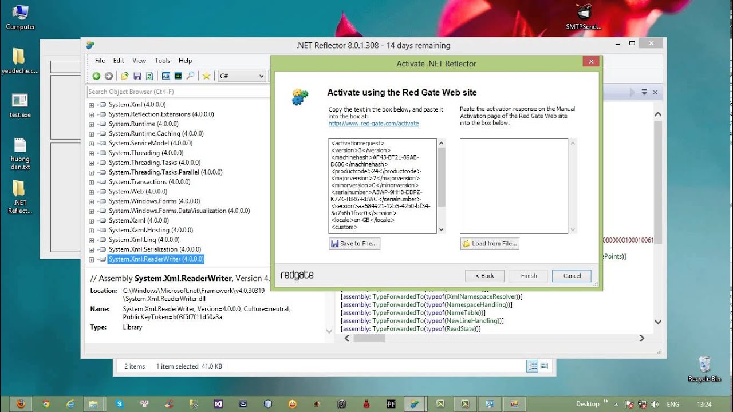Click the Analyzer waveform icon in toolbar
The image size is (733, 412).
[x=178, y=76]
